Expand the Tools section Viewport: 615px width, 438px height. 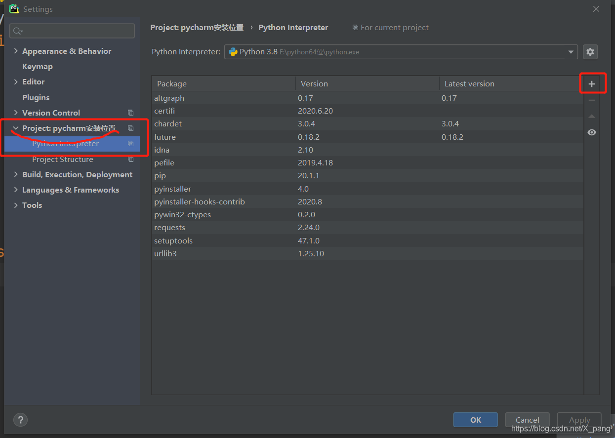point(16,205)
